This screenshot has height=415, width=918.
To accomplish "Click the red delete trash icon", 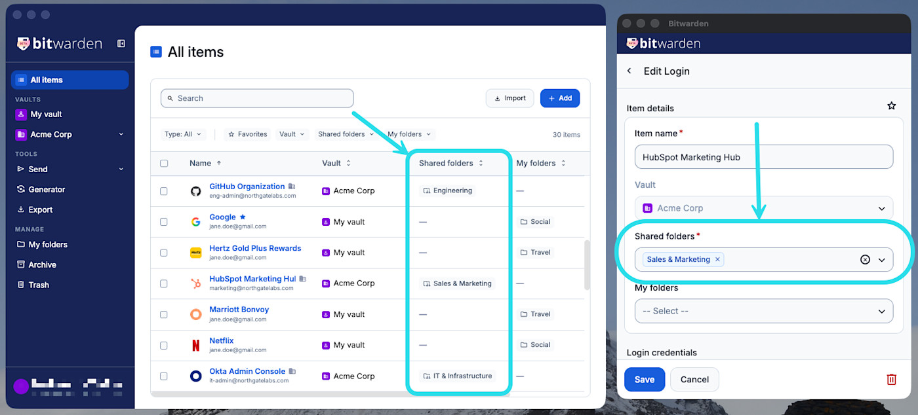I will pos(891,380).
